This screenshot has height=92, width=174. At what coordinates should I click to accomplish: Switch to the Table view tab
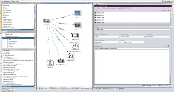[x=96, y=89]
